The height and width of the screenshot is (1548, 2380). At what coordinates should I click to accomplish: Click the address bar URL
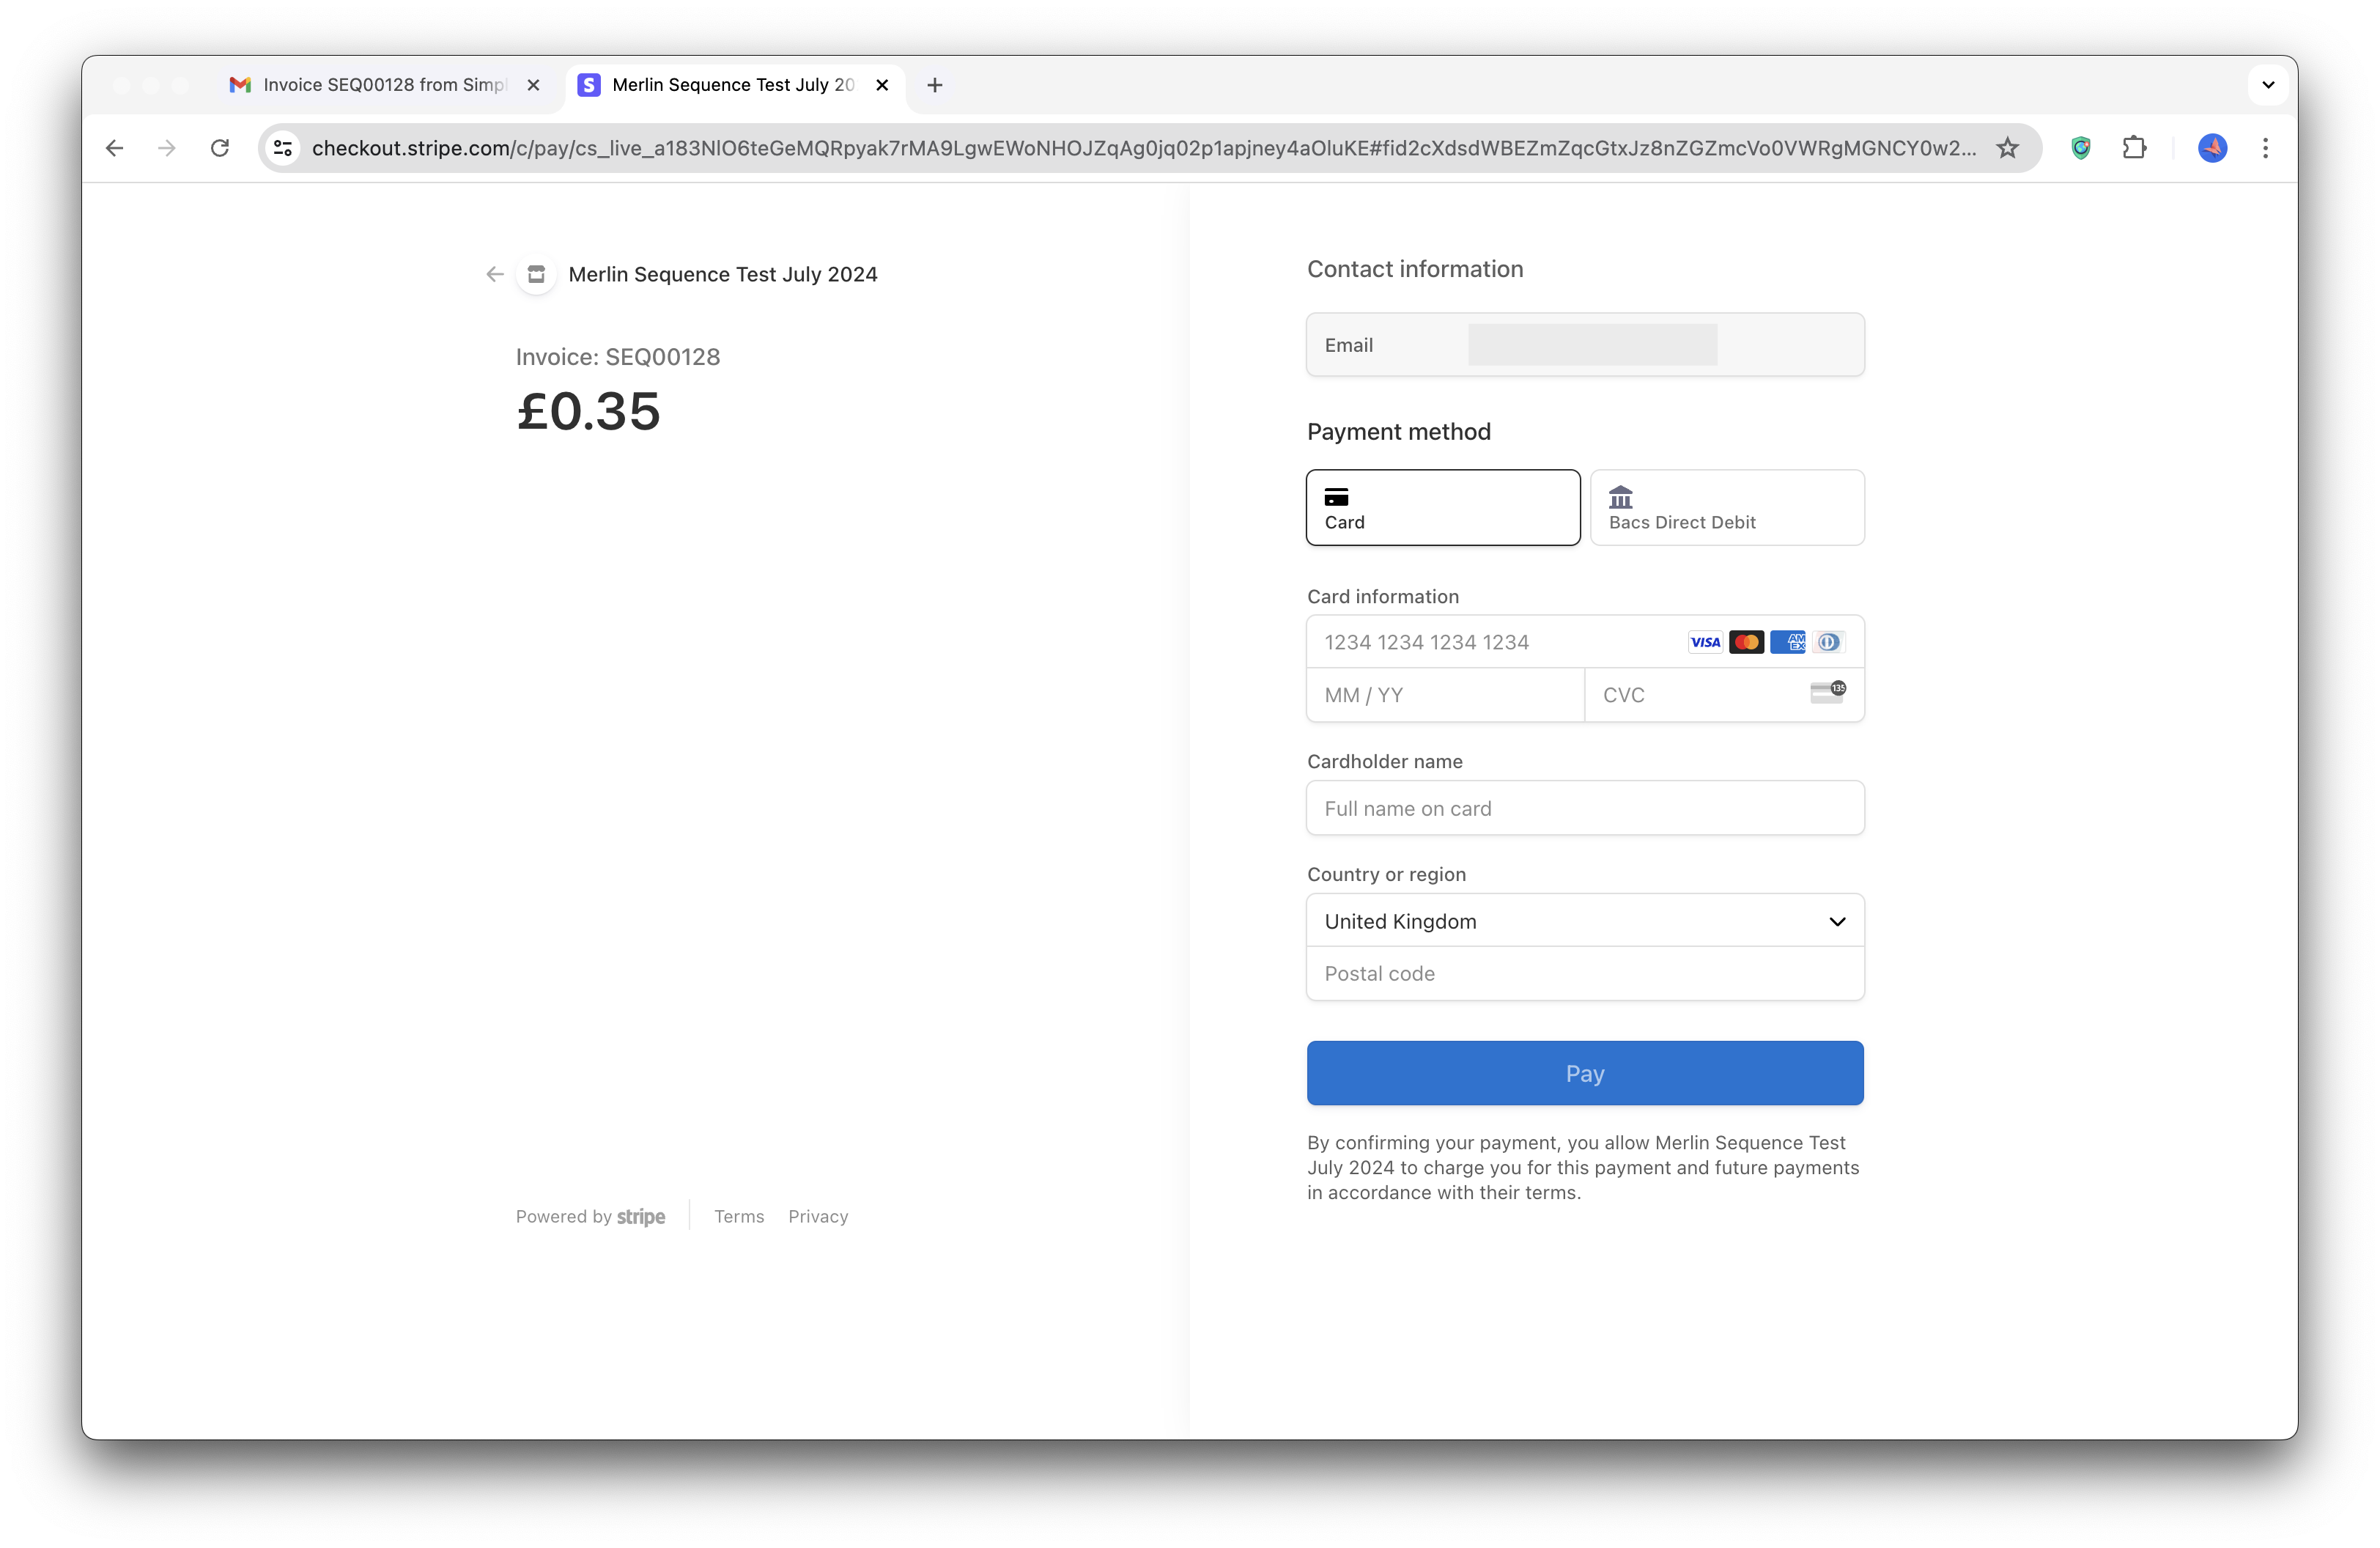coord(1143,148)
